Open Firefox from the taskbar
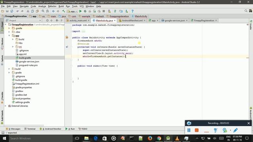This screenshot has width=253, height=142. pos(150,138)
